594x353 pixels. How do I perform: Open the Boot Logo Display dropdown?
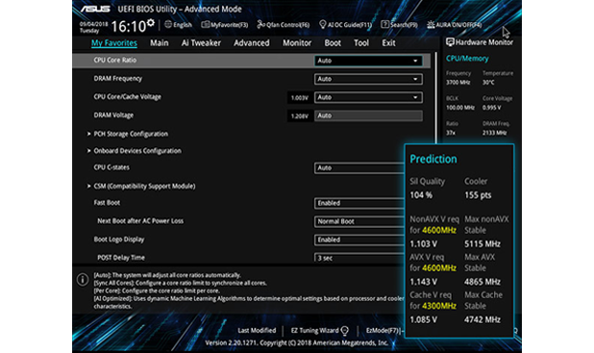click(359, 240)
